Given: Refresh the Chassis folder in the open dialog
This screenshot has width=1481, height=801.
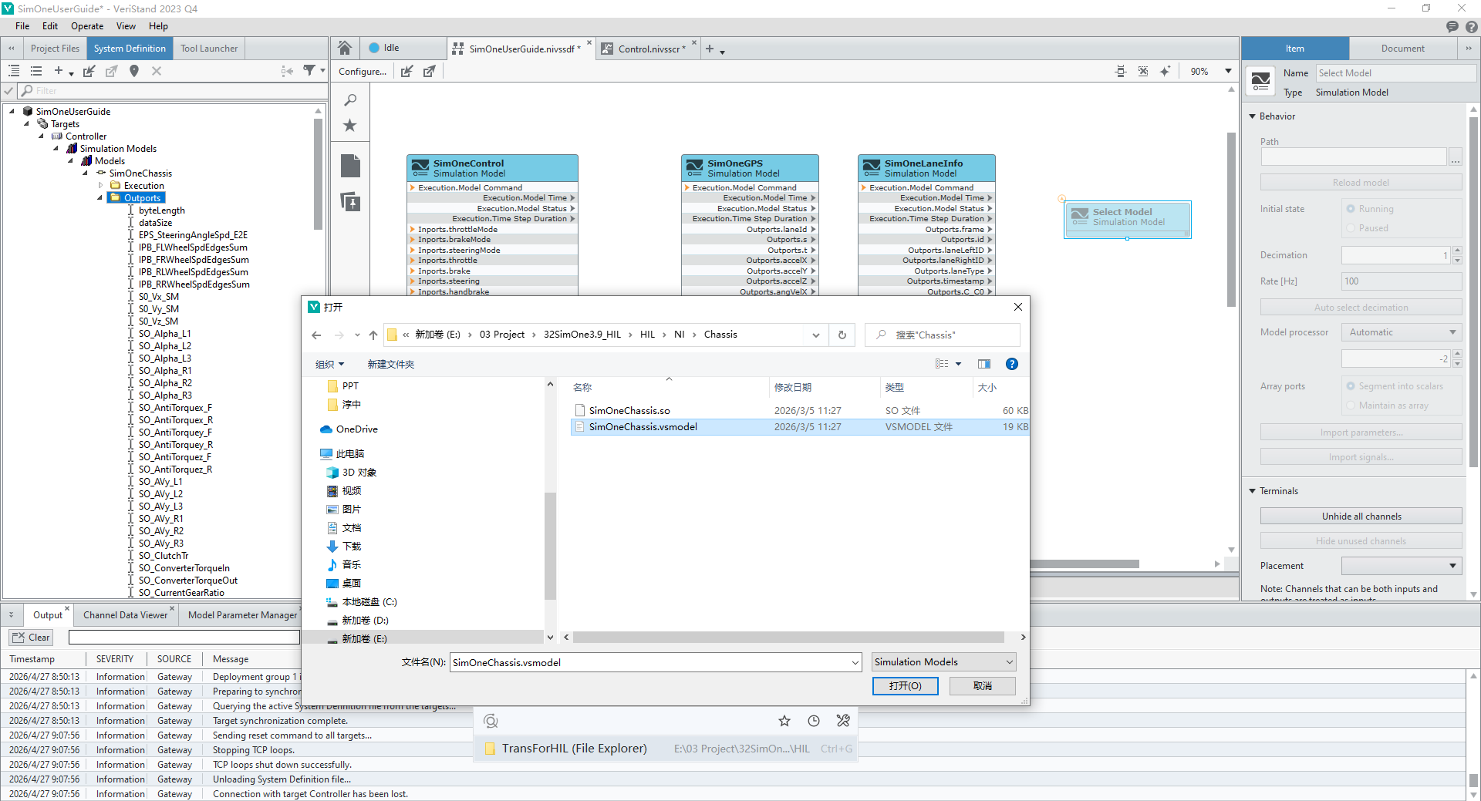Looking at the screenshot, I should coord(842,335).
